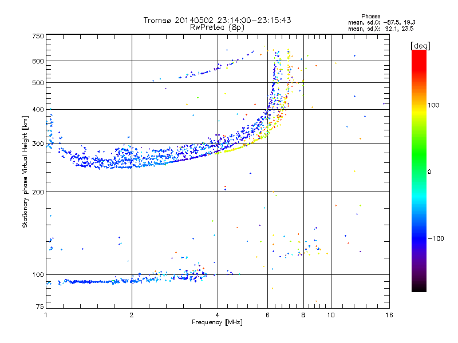Click the 'mean, sd,X: 92.1, 23.5' line
The height and width of the screenshot is (343, 458).
pyautogui.click(x=381, y=29)
